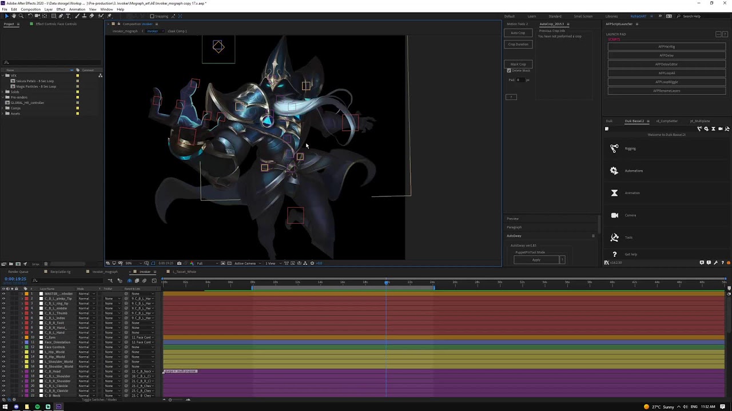Click the Duik Get help question icon

pyautogui.click(x=614, y=254)
